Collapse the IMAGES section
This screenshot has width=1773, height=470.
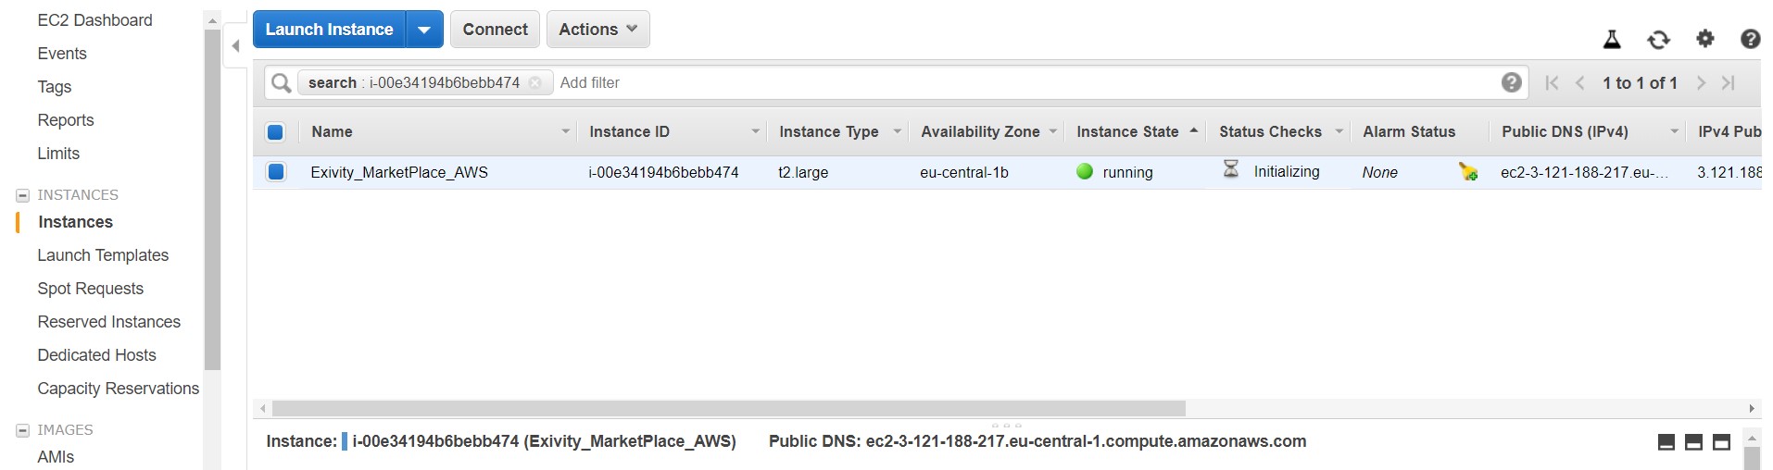[x=22, y=430]
